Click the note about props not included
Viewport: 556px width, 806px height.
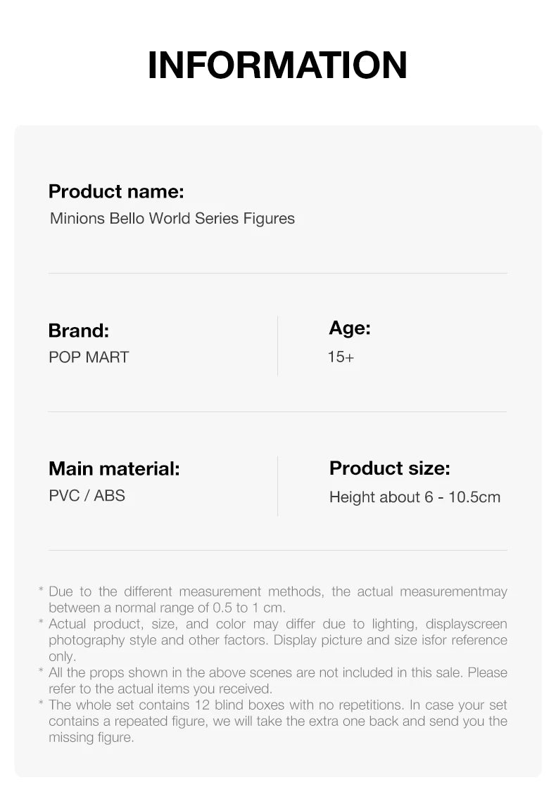click(277, 680)
